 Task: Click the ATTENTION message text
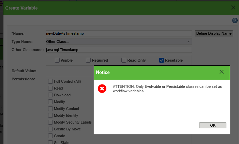(167, 89)
